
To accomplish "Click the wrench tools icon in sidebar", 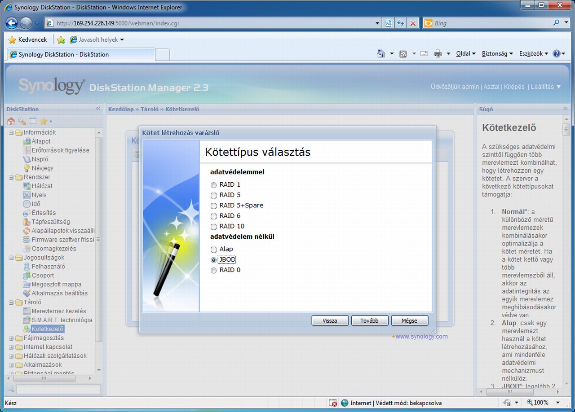I will [22, 121].
